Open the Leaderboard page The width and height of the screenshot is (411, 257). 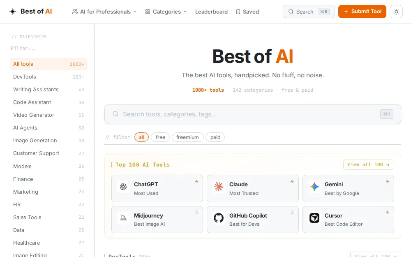click(211, 12)
